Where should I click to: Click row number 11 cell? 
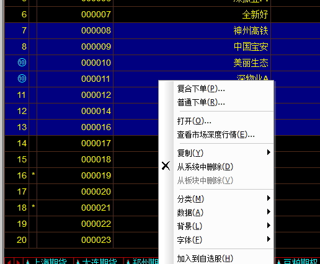pos(17,95)
